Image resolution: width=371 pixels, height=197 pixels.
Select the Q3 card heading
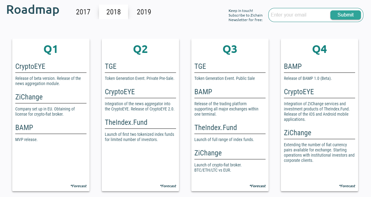[230, 49]
